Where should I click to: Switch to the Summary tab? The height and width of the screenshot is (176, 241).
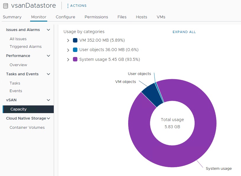12,17
